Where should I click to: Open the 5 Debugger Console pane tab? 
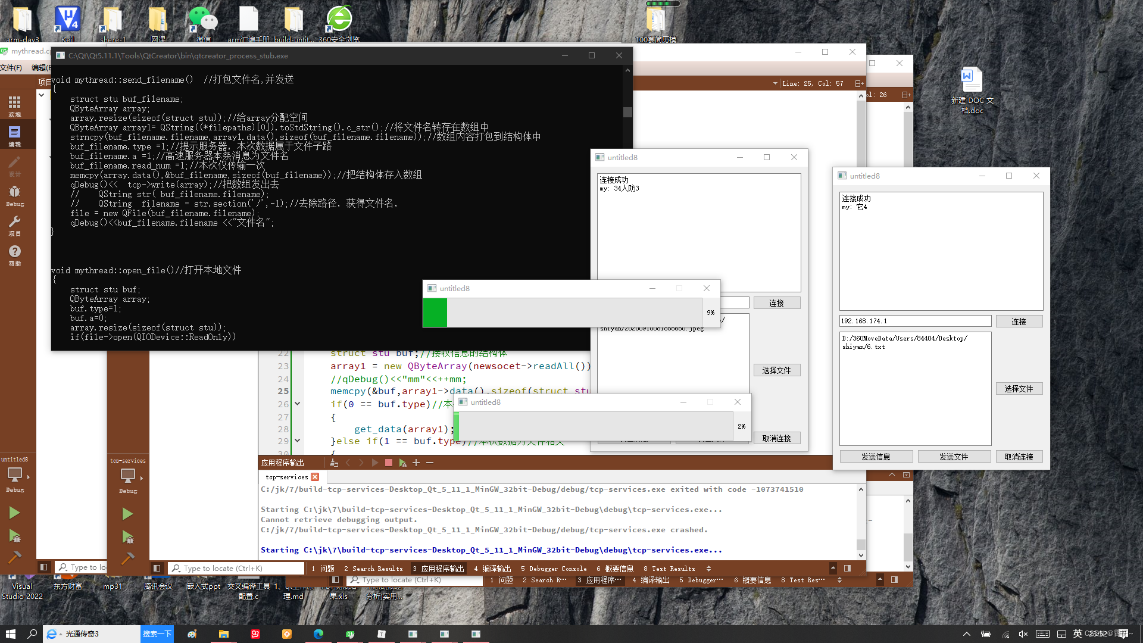pos(553,569)
